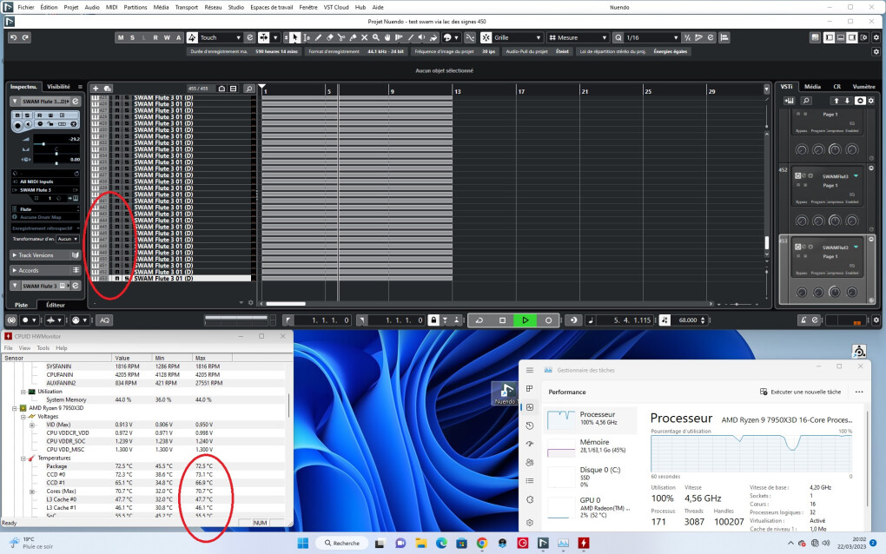The width and height of the screenshot is (886, 554).
Task: Click the Record button in the transport
Action: pos(548,320)
